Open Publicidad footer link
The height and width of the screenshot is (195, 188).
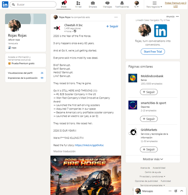166,181
